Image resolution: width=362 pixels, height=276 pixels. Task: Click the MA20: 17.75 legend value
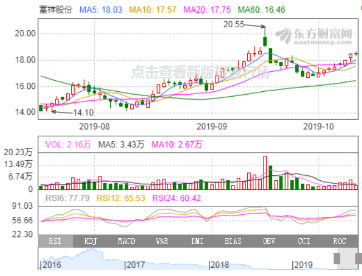click(x=207, y=9)
